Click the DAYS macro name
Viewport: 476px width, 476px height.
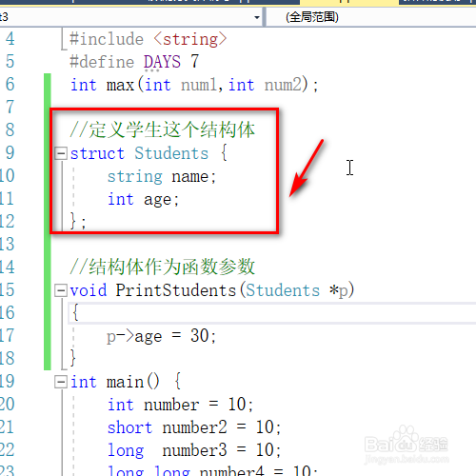click(x=162, y=62)
